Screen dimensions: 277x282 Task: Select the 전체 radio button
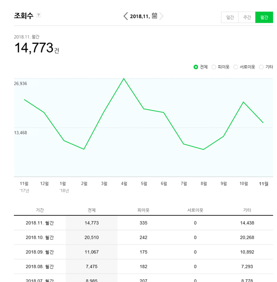(x=196, y=67)
